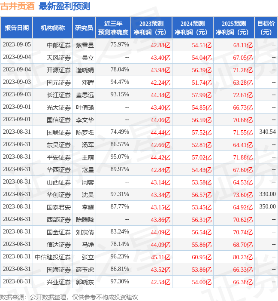This screenshot has height=301, width=278.
Task: Click the 目标价 column header
Action: pyautogui.click(x=266, y=28)
